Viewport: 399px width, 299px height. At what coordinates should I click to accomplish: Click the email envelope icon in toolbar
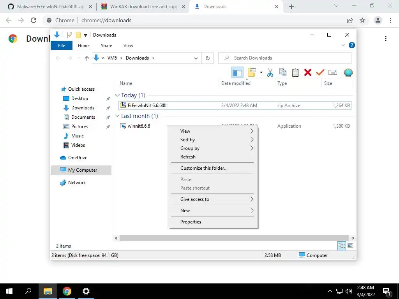(333, 72)
